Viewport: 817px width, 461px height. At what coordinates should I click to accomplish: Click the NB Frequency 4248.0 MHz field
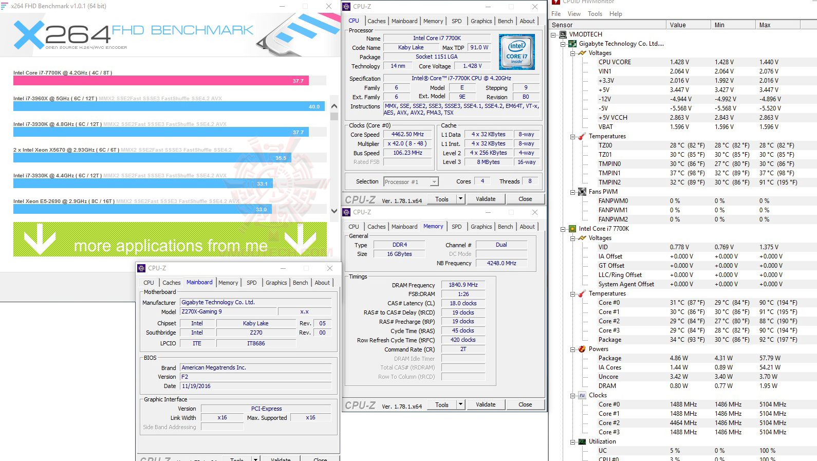(x=502, y=263)
